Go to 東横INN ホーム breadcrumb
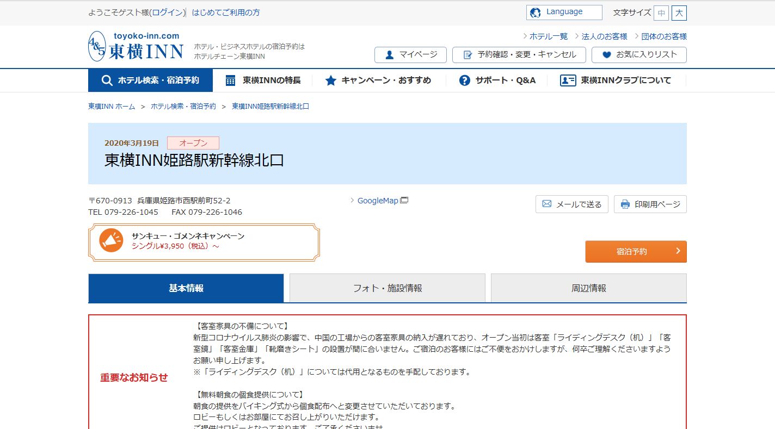 pyautogui.click(x=112, y=107)
